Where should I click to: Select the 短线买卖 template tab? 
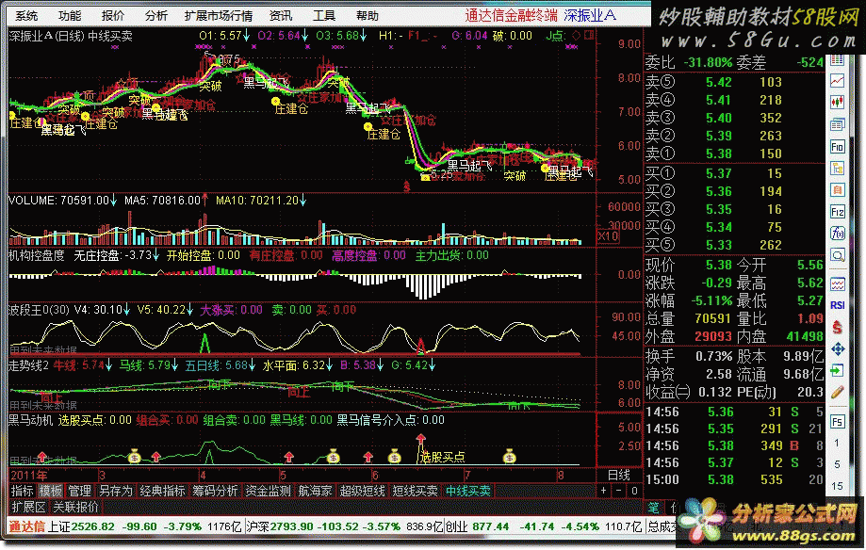416,491
